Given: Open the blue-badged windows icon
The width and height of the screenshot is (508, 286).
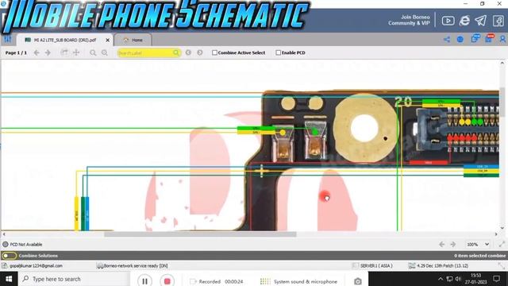Looking at the screenshot, I should pyautogui.click(x=475, y=39).
